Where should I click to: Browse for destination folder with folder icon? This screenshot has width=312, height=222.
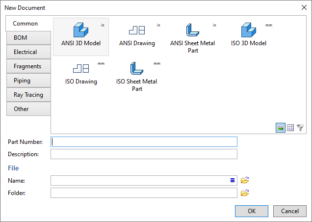[245, 193]
